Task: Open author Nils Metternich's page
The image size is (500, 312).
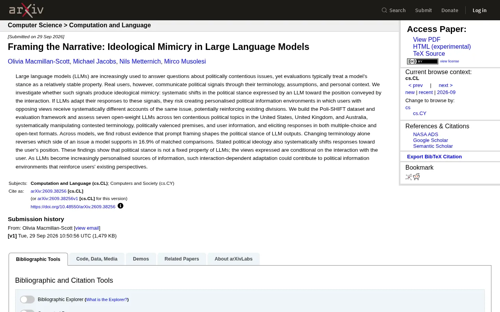Action: (140, 62)
